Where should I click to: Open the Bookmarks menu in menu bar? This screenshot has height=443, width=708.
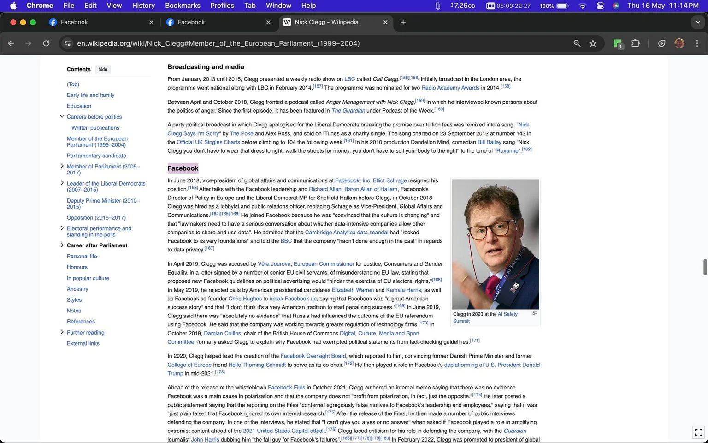(183, 6)
